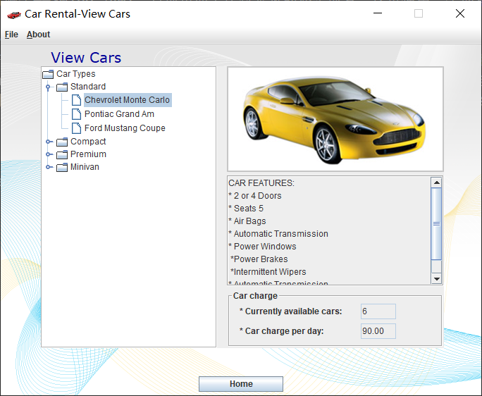Expand the Minivan category node
Image resolution: width=482 pixels, height=396 pixels.
point(48,167)
